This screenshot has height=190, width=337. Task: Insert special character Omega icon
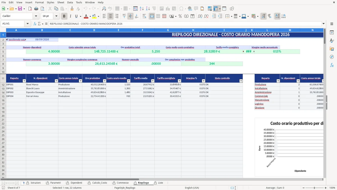click(181, 9)
